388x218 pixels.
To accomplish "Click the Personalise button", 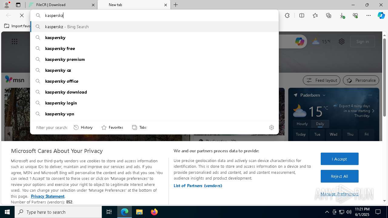I will (361, 80).
